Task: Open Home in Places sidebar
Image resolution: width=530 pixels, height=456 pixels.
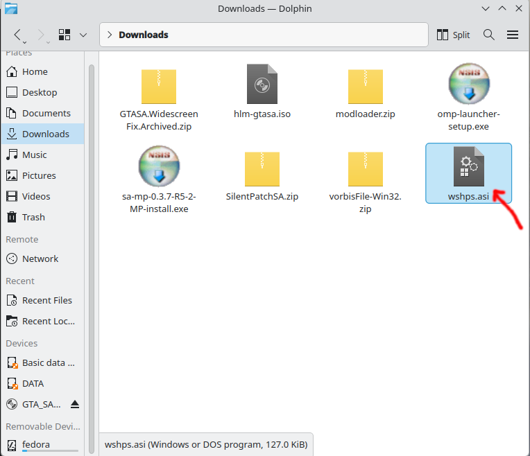Action: pyautogui.click(x=42, y=71)
